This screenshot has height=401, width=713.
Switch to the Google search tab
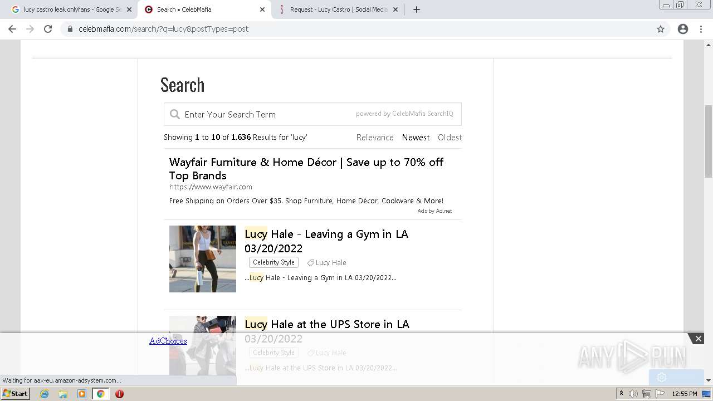pyautogui.click(x=66, y=9)
